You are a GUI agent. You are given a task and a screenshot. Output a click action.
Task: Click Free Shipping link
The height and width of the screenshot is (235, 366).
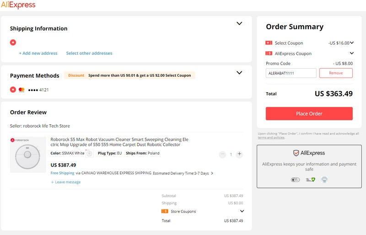tap(62, 173)
